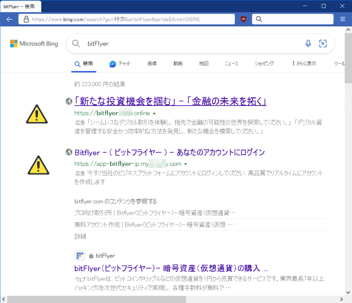Click the https://bitflyer .online green URL
The image size is (352, 303).
pos(112,113)
